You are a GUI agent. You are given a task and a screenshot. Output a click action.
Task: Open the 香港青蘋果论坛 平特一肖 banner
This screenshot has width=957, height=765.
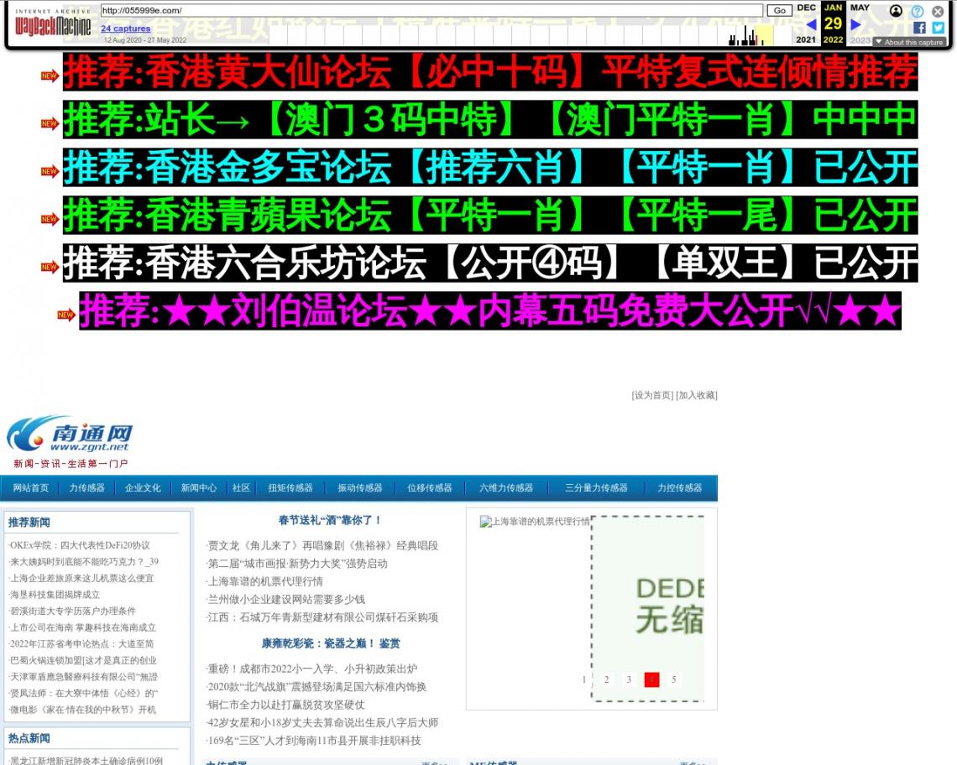point(490,215)
